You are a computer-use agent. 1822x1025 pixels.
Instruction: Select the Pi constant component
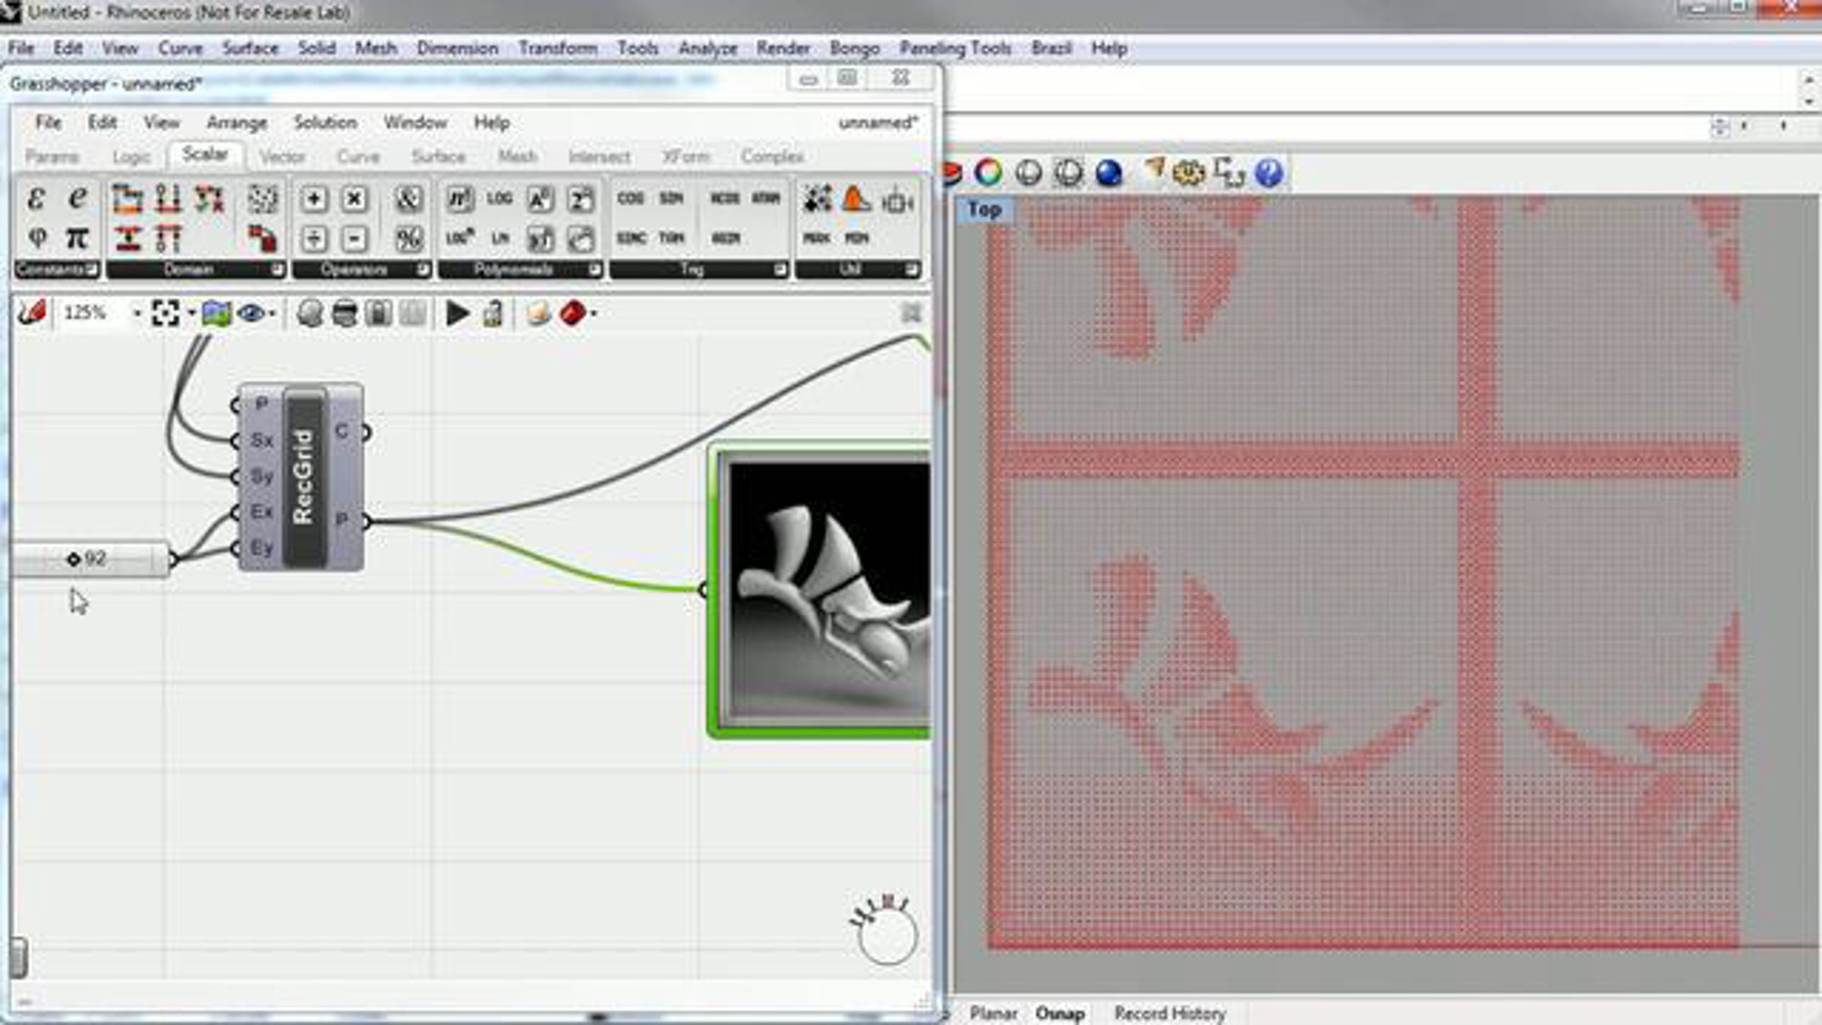point(77,238)
